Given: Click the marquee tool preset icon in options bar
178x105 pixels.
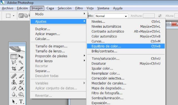Looking at the screenshot, I should (x=8, y=16).
